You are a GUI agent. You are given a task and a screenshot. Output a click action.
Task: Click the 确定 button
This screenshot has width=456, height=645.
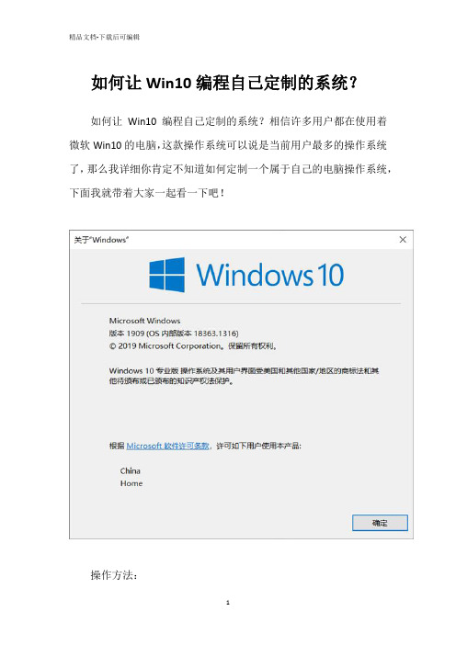[380, 523]
